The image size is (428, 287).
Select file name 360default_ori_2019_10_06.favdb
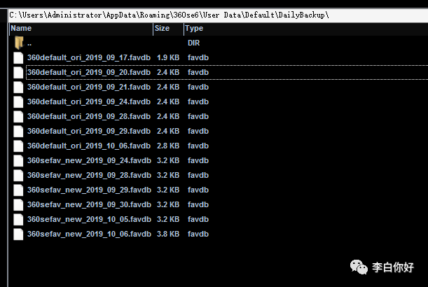pyautogui.click(x=89, y=146)
